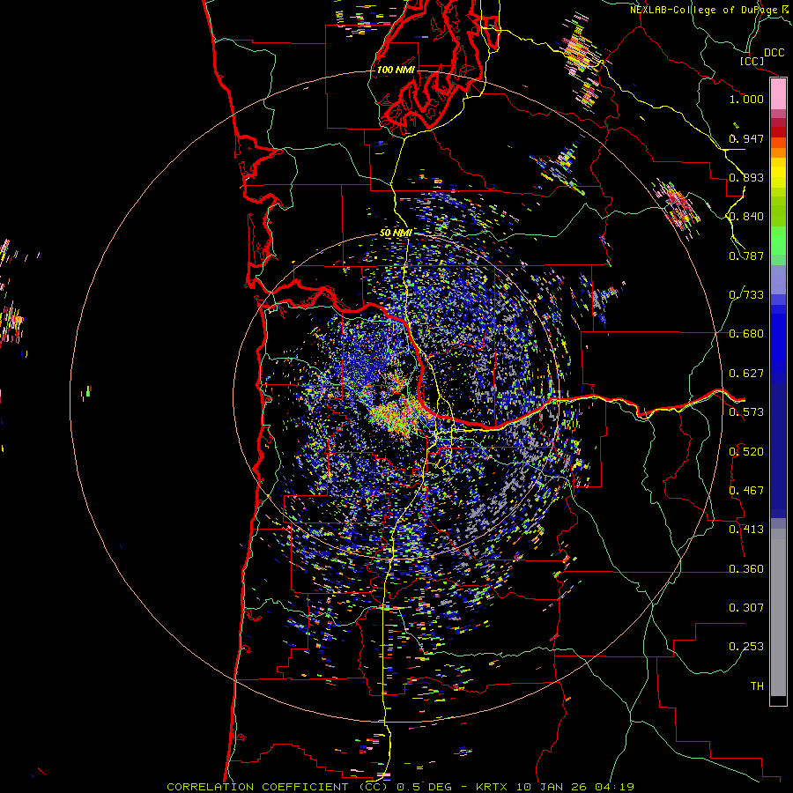
Task: Click the 0.573 scale value
Action: tap(746, 412)
